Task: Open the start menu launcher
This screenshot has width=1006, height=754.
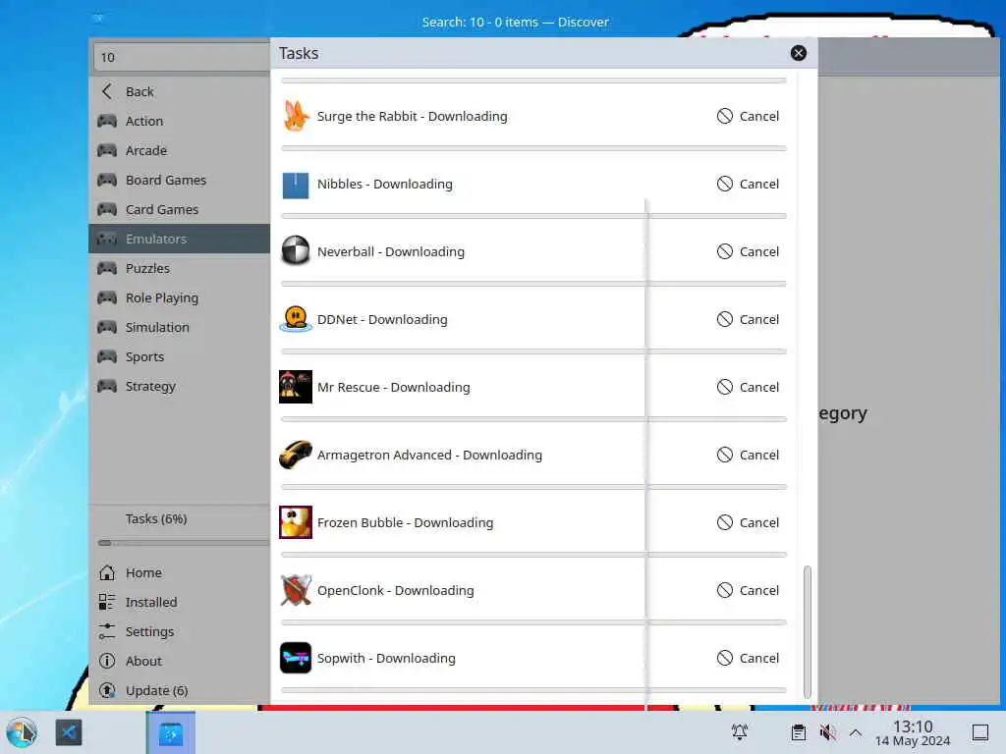Action: 22,732
